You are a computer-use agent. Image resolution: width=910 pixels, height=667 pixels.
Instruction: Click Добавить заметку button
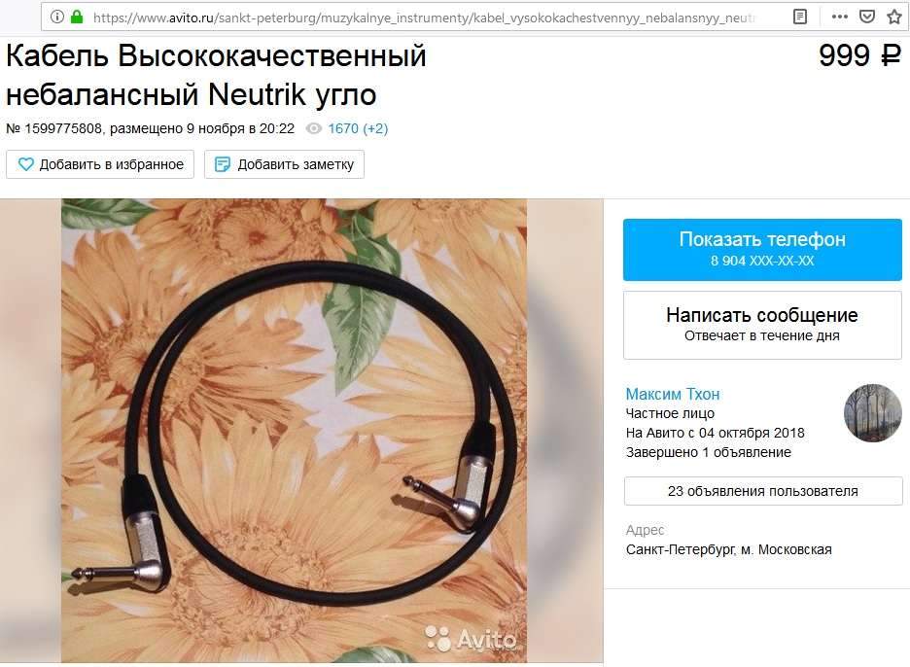pos(284,164)
